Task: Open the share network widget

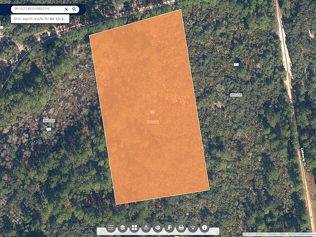Action: 193,228
